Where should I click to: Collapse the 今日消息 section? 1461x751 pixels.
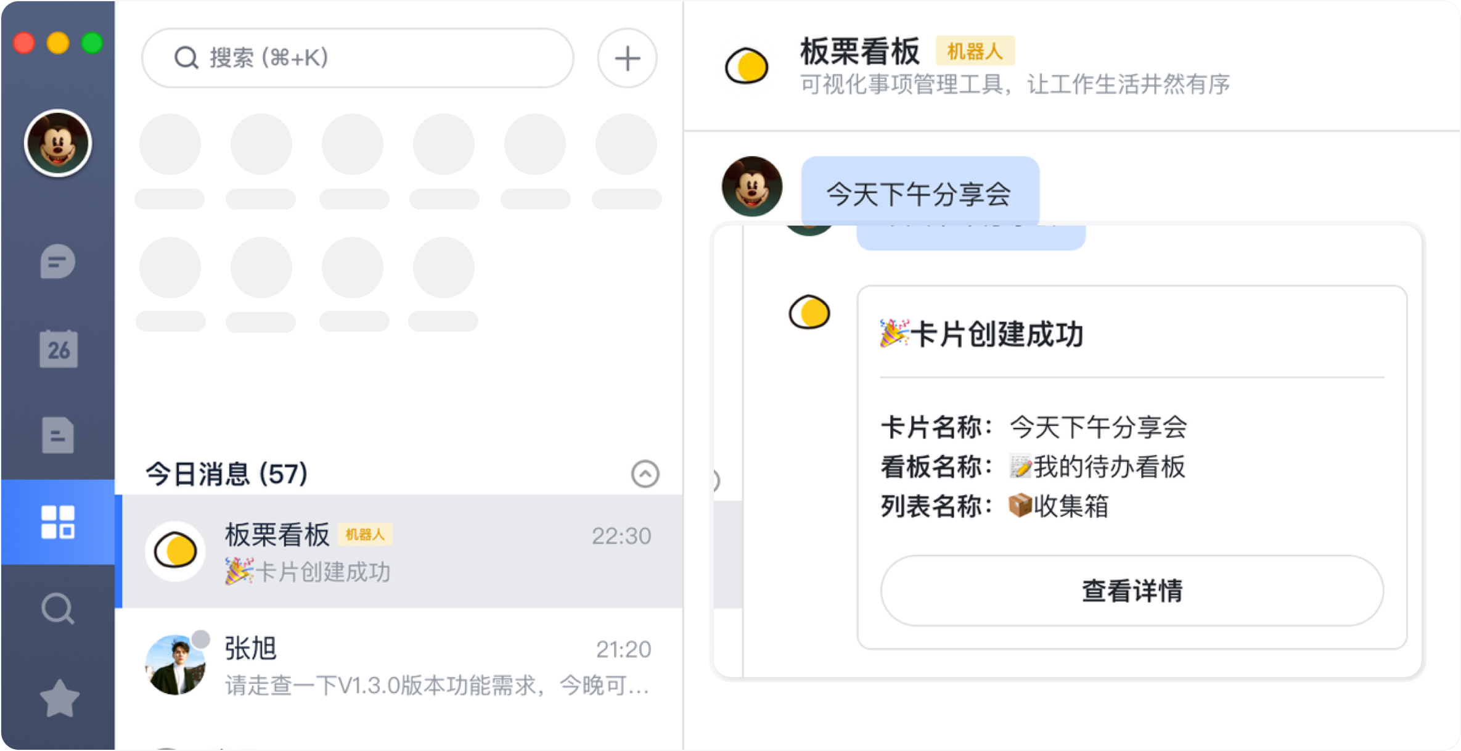pos(645,474)
